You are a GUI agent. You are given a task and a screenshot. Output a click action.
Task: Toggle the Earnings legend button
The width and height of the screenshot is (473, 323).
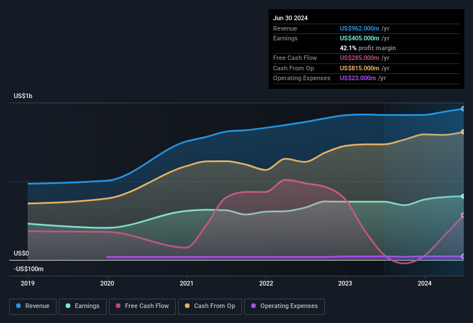(x=82, y=307)
